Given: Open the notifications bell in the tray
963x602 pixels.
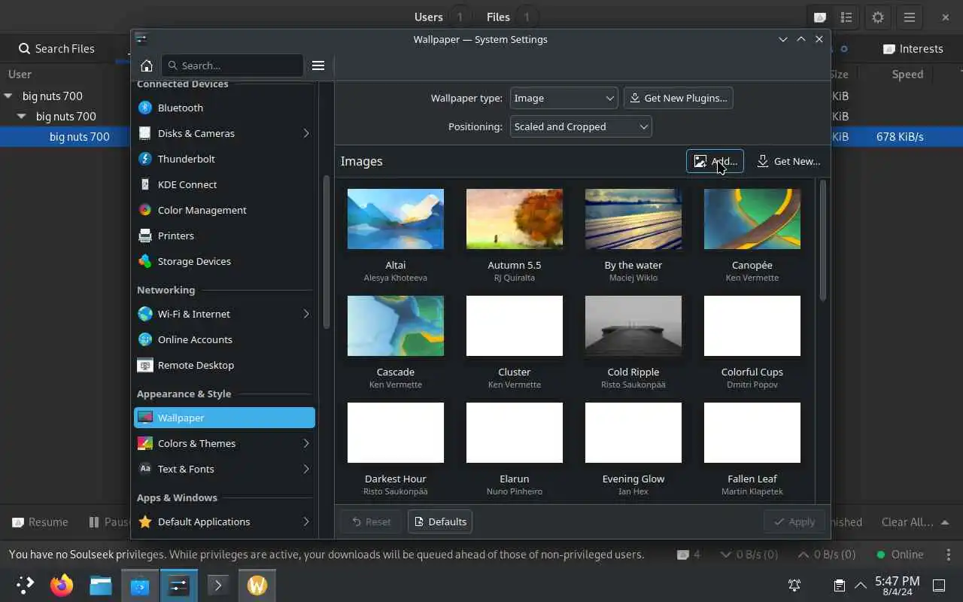Looking at the screenshot, I should click(x=794, y=585).
